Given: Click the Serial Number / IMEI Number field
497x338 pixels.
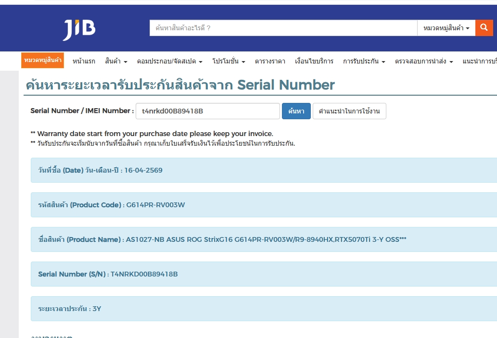Looking at the screenshot, I should point(208,111).
